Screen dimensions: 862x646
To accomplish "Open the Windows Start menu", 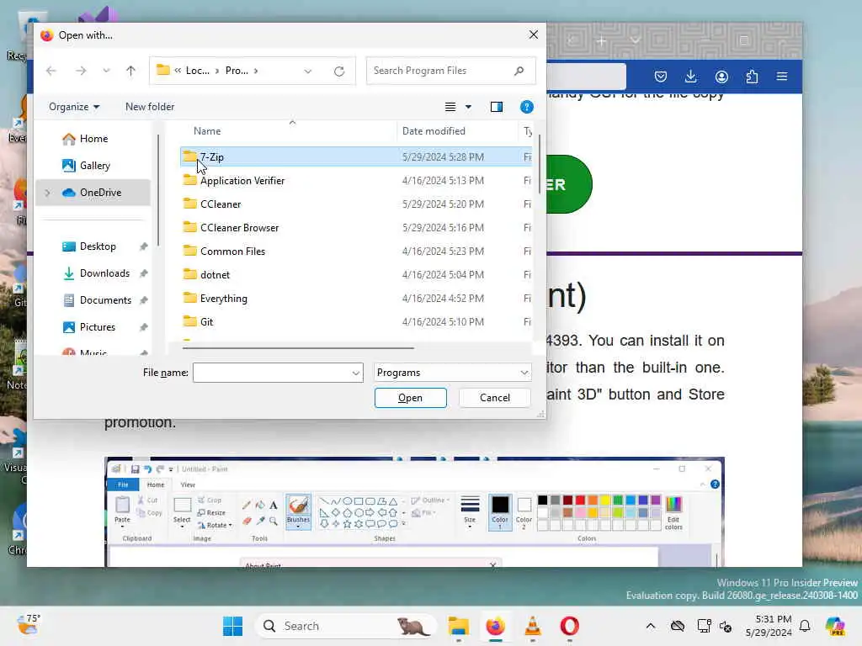I will pos(233,626).
